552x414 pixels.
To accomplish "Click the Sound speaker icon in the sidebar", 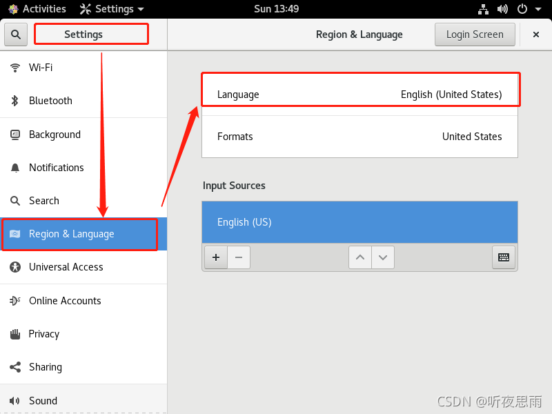I will pos(14,401).
